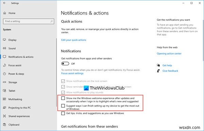Select Display in the sidebar
Screen dimensions: 204x131
coord(13,40)
